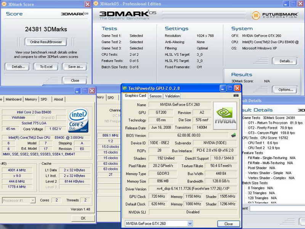Open the Memory tab in CPU-Z
This screenshot has width=305, height=229.
pos(31,99)
